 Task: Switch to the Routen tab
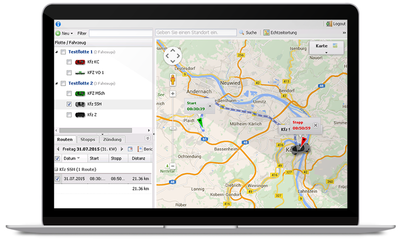pyautogui.click(x=65, y=140)
